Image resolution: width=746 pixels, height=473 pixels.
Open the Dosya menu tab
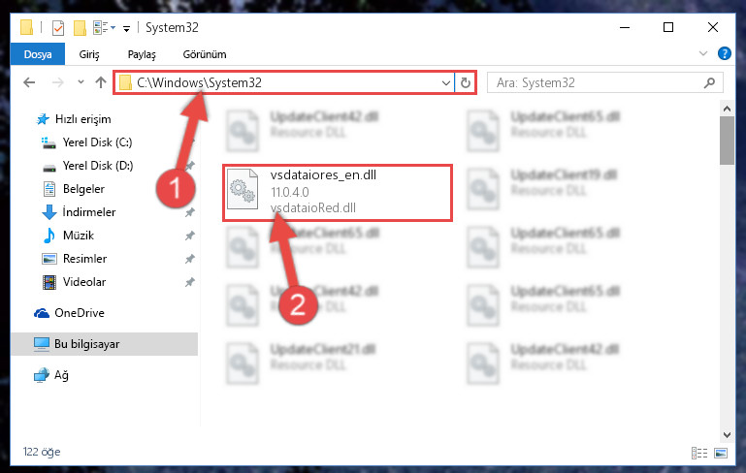38,54
